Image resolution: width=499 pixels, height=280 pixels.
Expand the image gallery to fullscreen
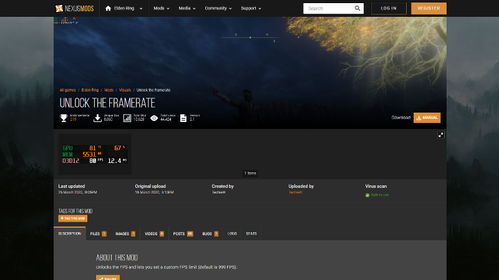(x=441, y=135)
